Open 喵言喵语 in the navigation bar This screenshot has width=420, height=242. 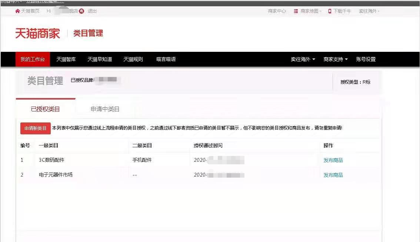(x=166, y=59)
